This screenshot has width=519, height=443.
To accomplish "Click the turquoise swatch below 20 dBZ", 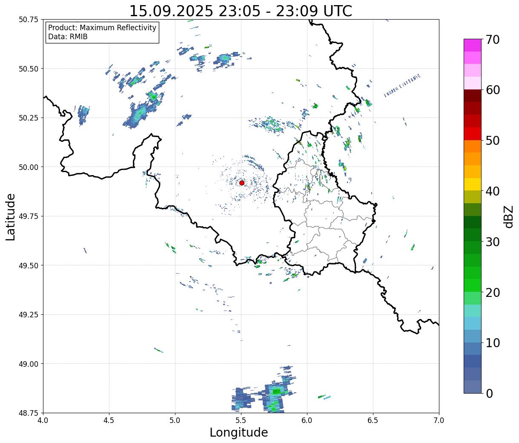I will click(473, 311).
